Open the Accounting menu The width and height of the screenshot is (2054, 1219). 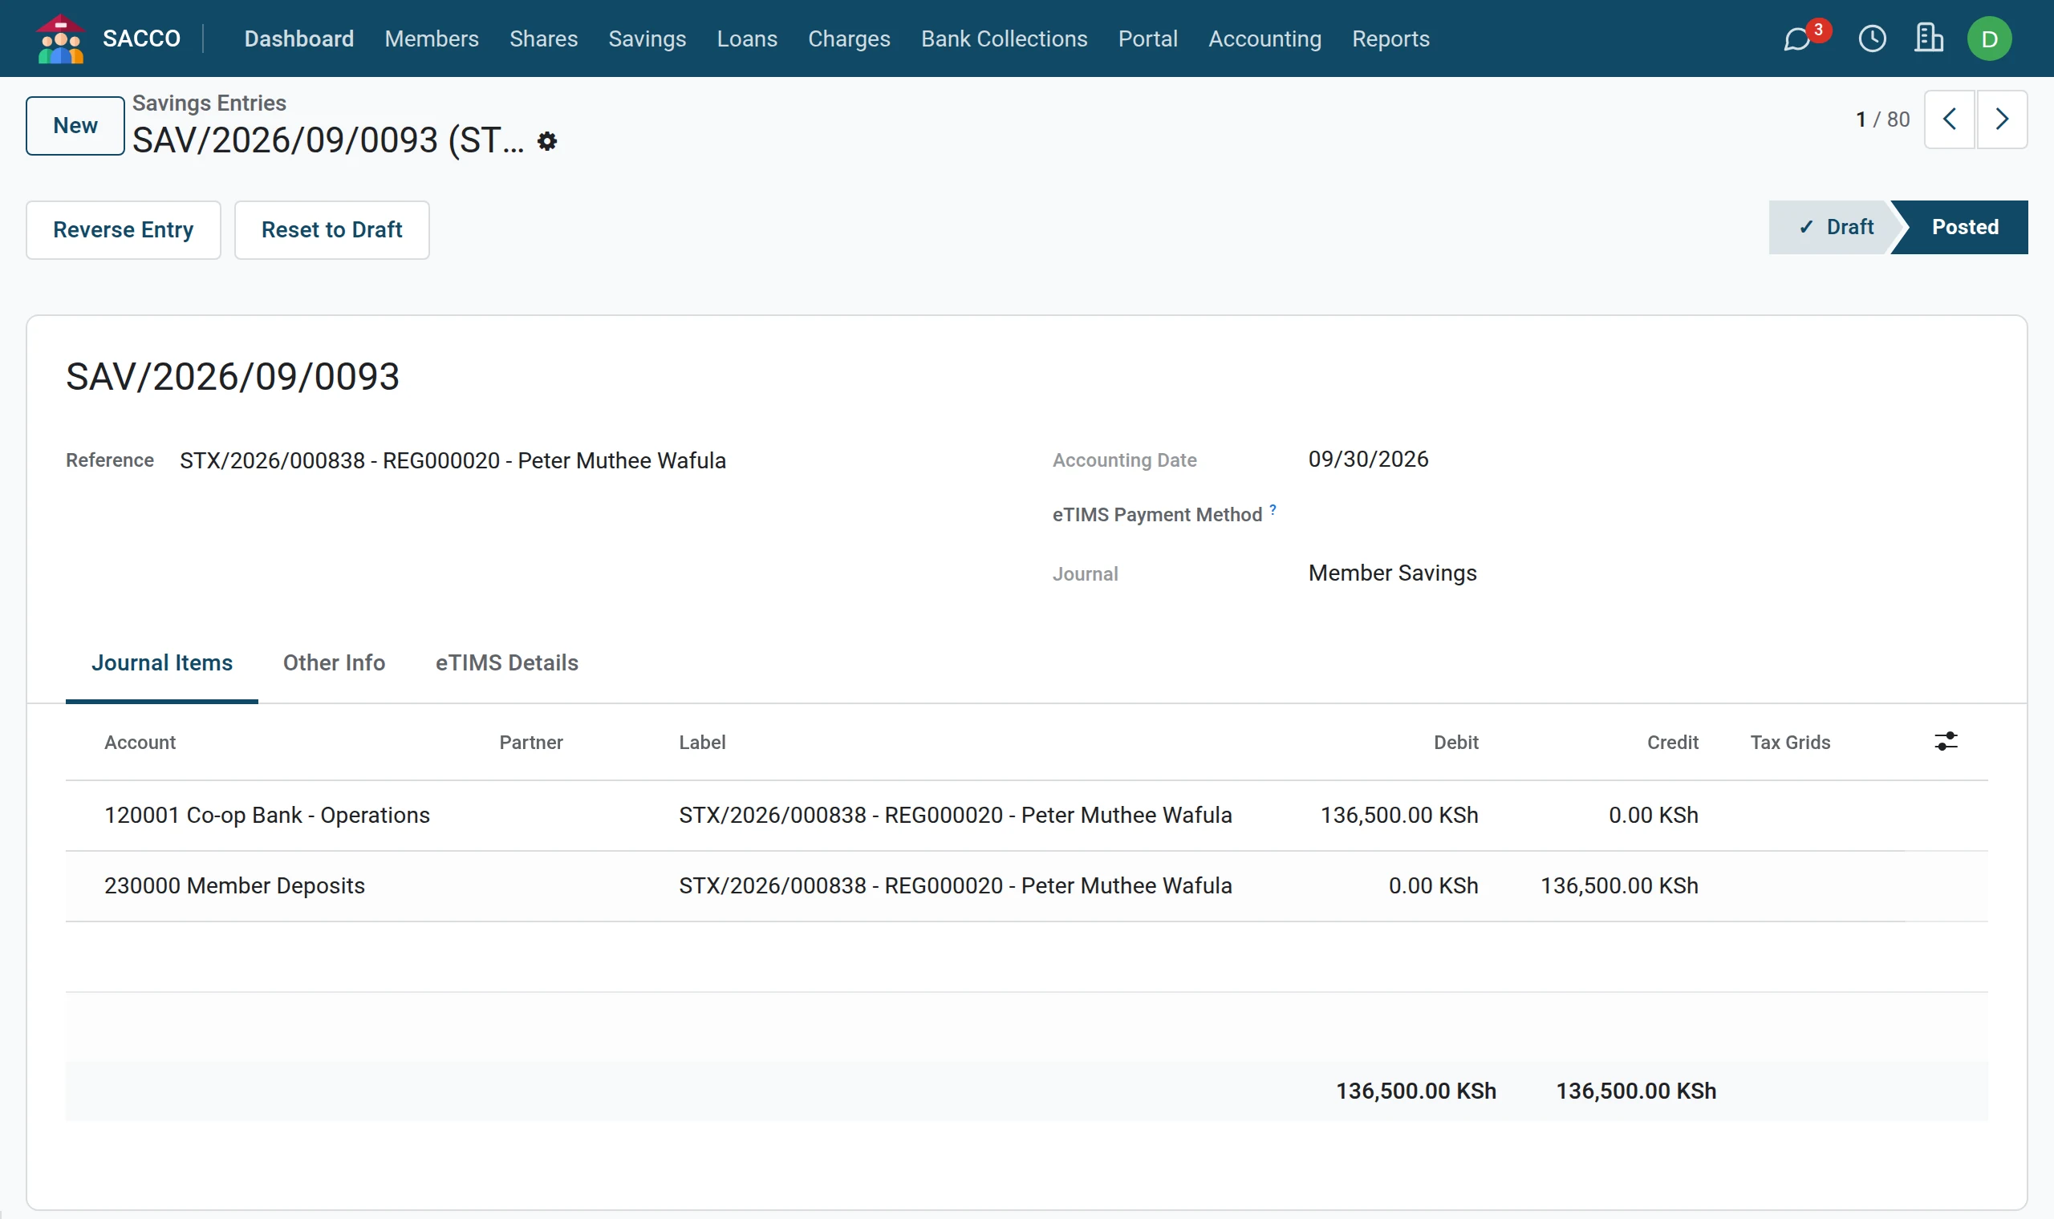1264,38
